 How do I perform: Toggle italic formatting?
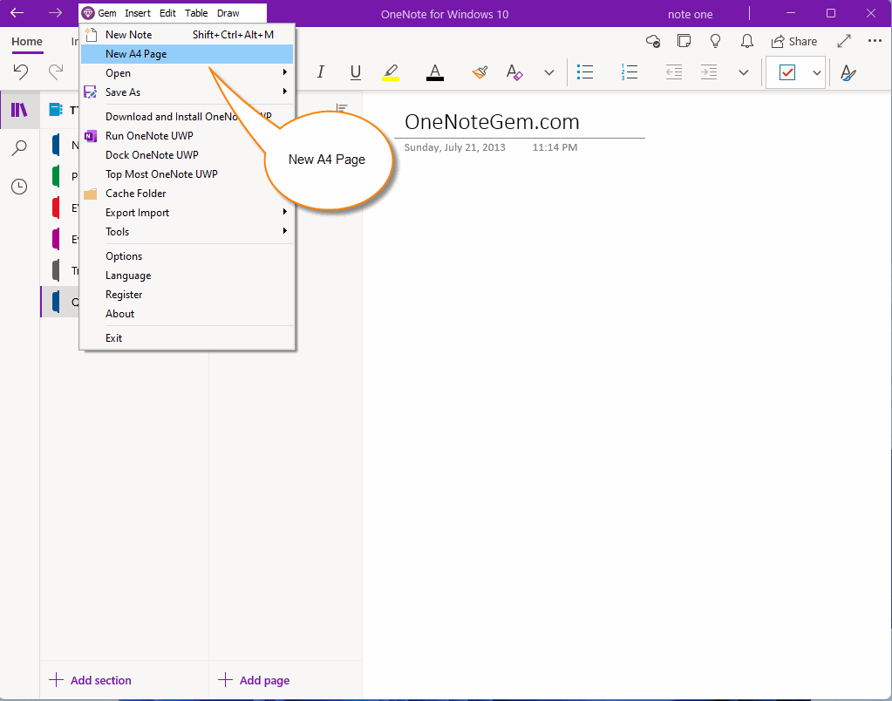320,72
